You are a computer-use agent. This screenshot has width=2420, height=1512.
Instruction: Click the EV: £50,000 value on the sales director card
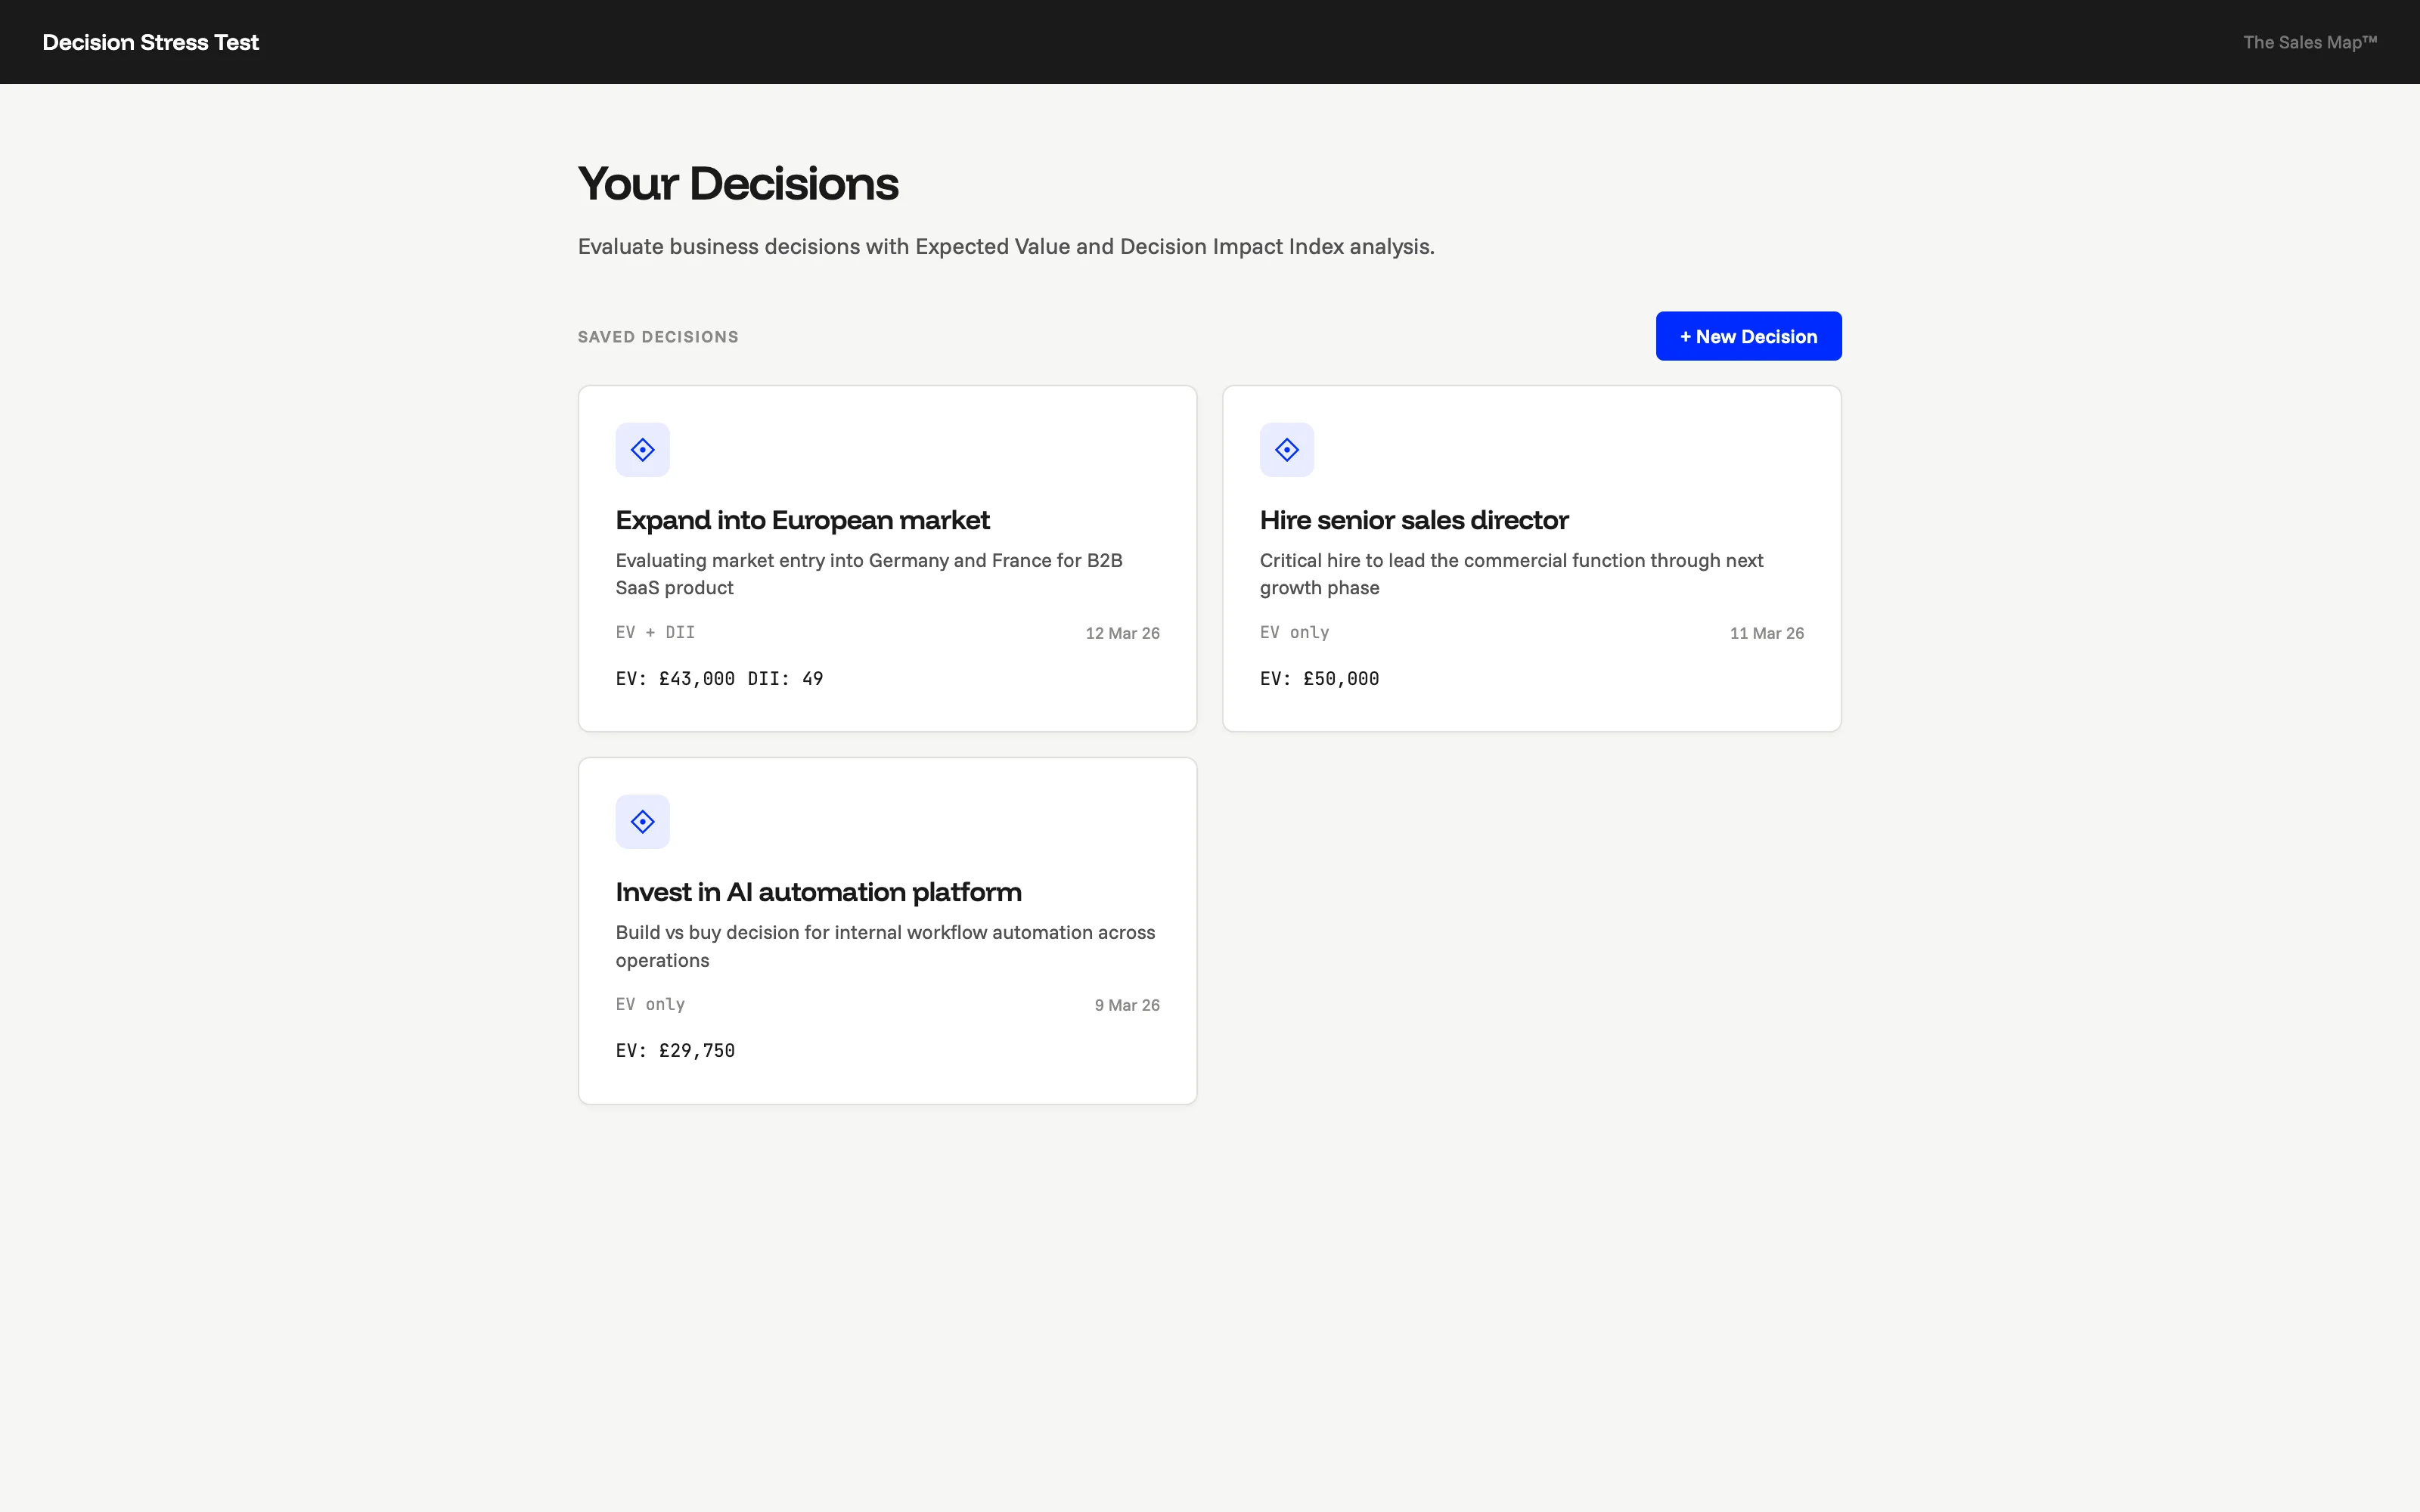coord(1319,678)
